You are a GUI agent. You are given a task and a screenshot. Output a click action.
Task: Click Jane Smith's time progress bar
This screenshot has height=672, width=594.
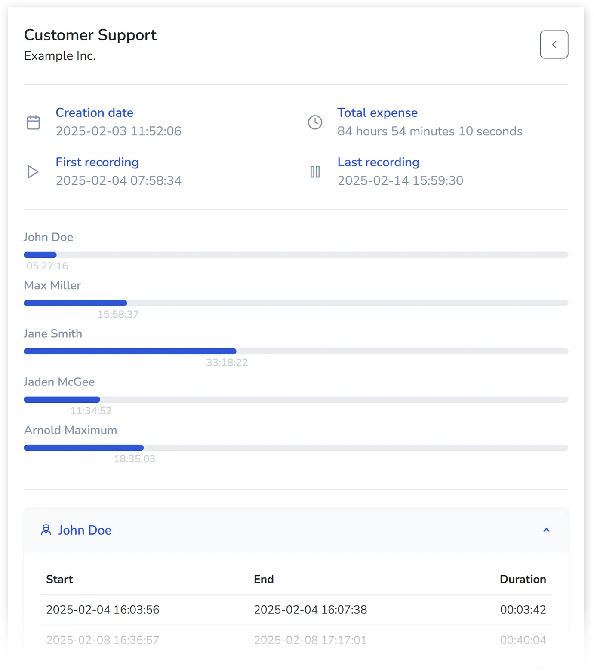[x=295, y=351]
